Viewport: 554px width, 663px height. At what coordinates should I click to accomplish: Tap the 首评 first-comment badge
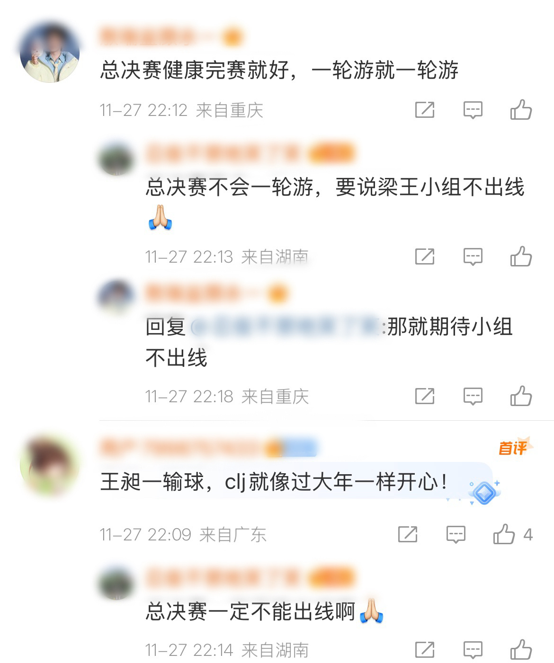pyautogui.click(x=515, y=447)
